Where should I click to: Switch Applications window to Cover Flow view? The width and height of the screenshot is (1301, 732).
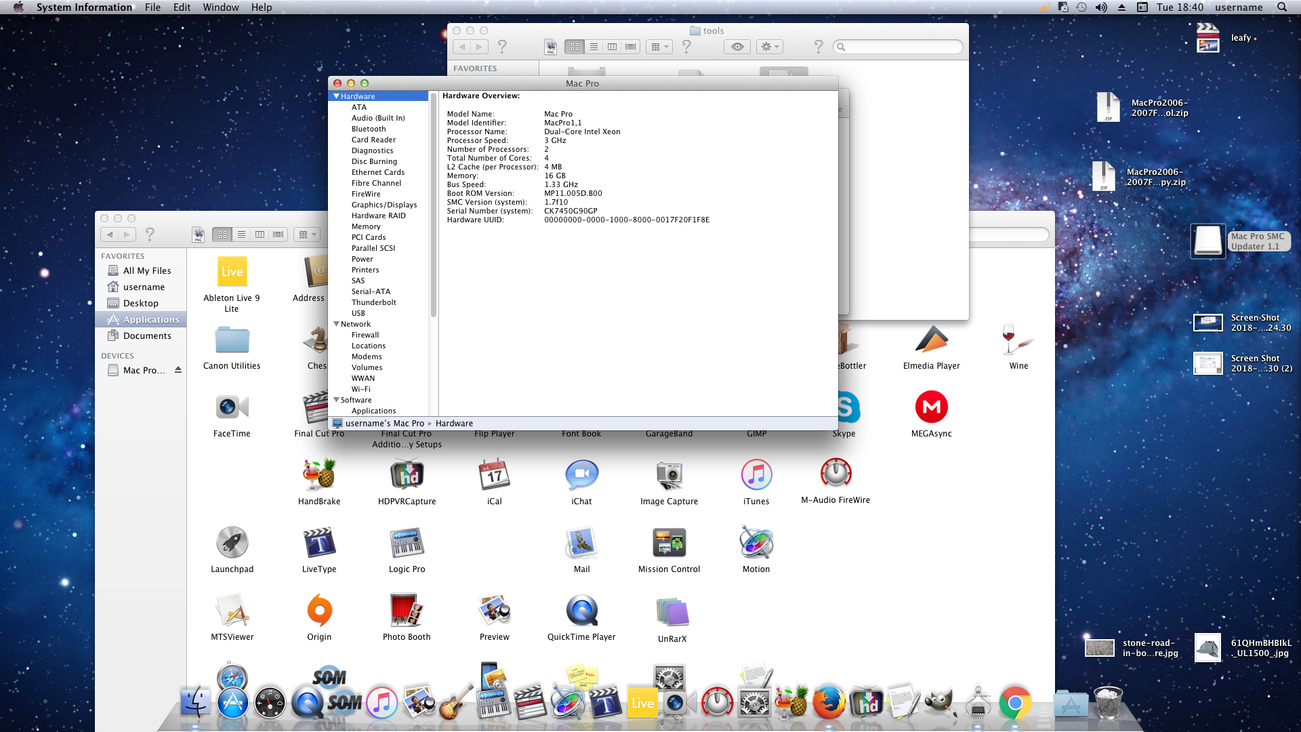278,235
